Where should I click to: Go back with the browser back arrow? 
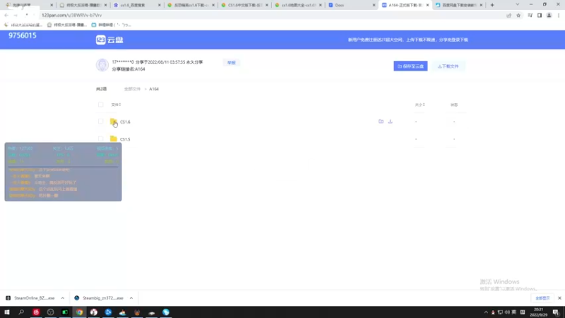click(6, 15)
